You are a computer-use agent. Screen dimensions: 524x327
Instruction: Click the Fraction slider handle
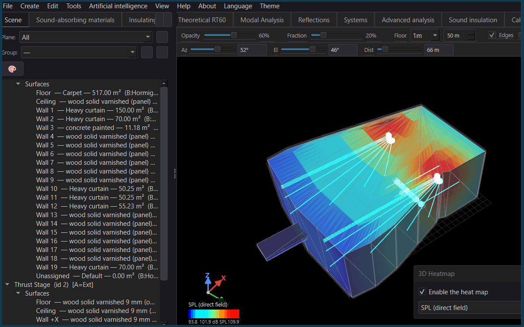pos(323,35)
